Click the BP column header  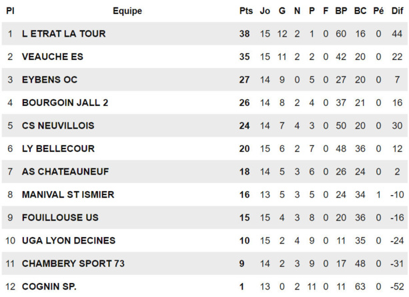point(341,11)
